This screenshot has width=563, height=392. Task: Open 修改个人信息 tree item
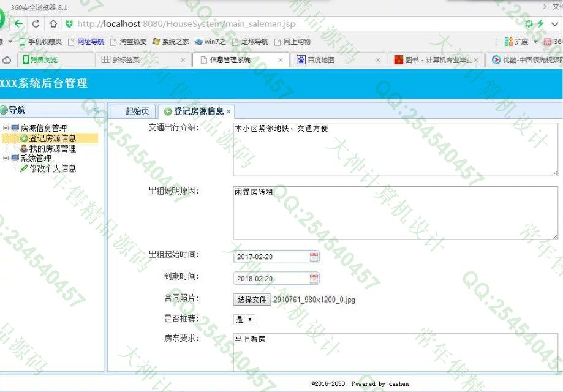coord(53,168)
